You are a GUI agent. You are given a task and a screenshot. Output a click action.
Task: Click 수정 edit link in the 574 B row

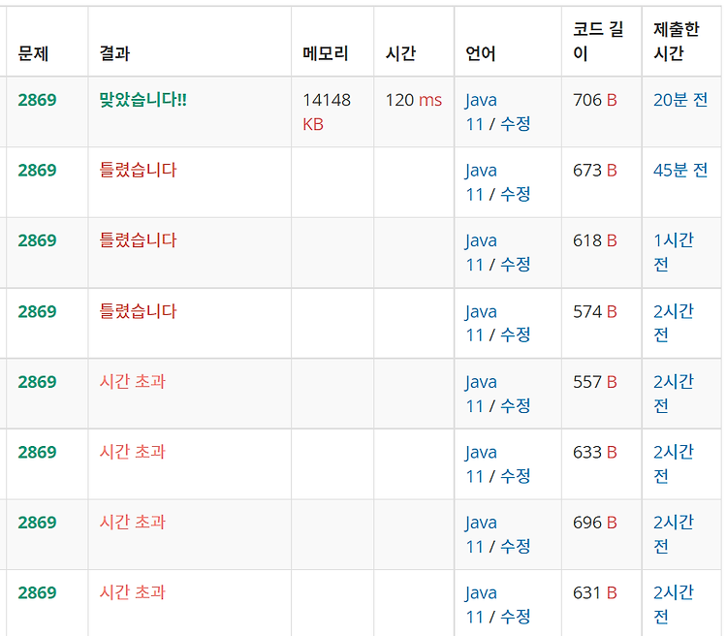point(515,335)
